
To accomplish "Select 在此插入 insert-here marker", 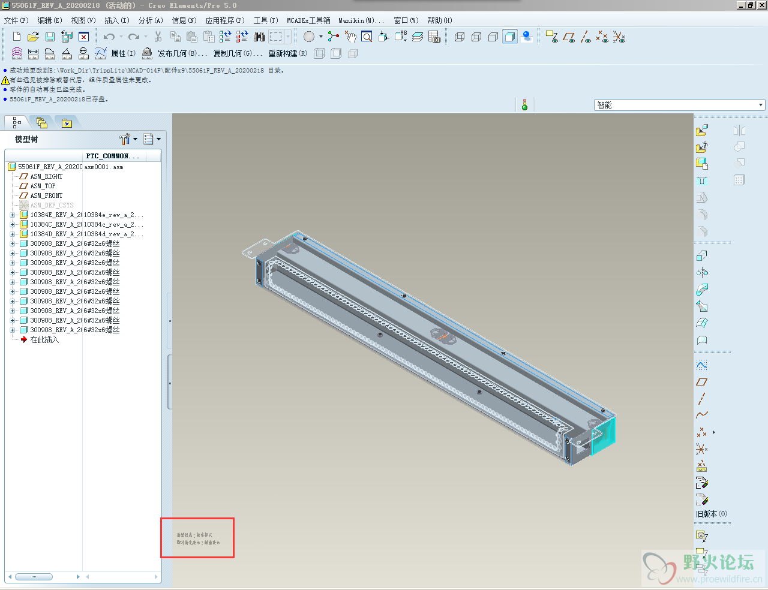I will pos(44,339).
